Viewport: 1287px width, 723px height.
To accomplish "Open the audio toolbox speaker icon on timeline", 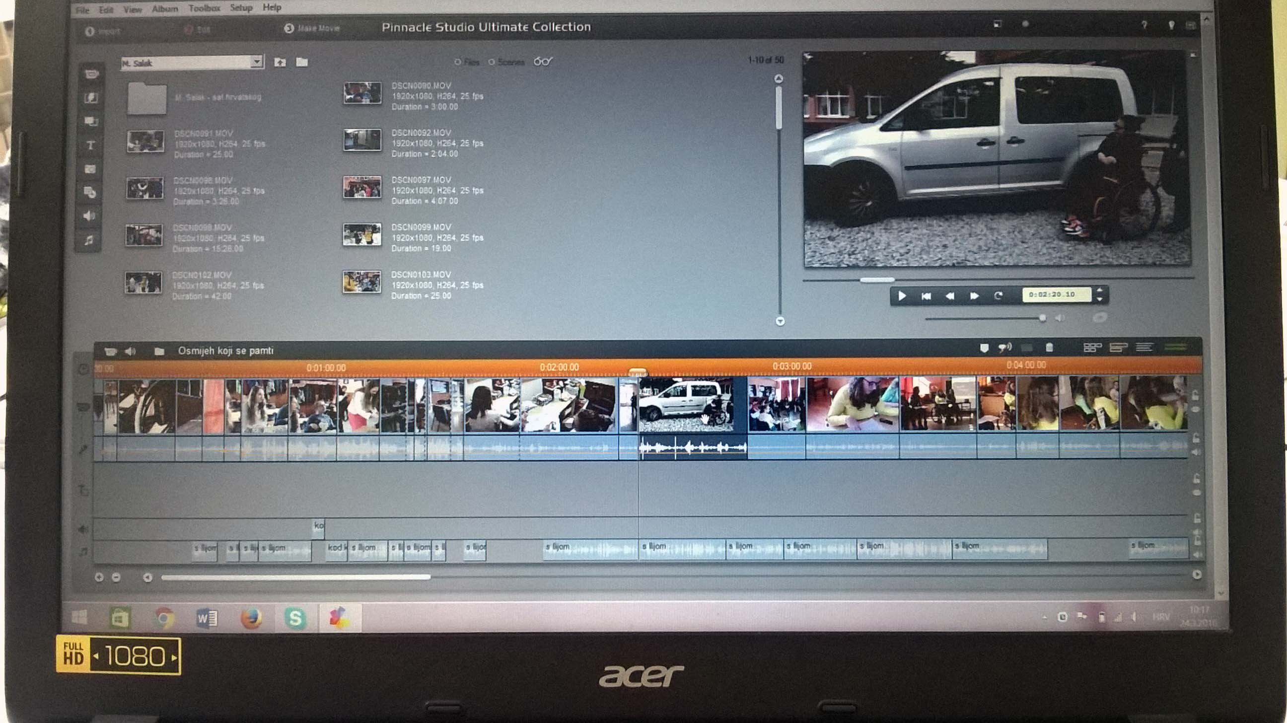I will [131, 351].
